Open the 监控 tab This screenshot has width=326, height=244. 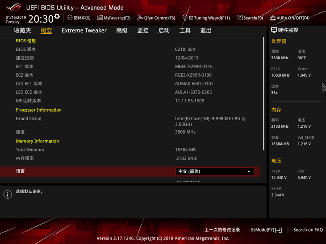pyautogui.click(x=143, y=30)
